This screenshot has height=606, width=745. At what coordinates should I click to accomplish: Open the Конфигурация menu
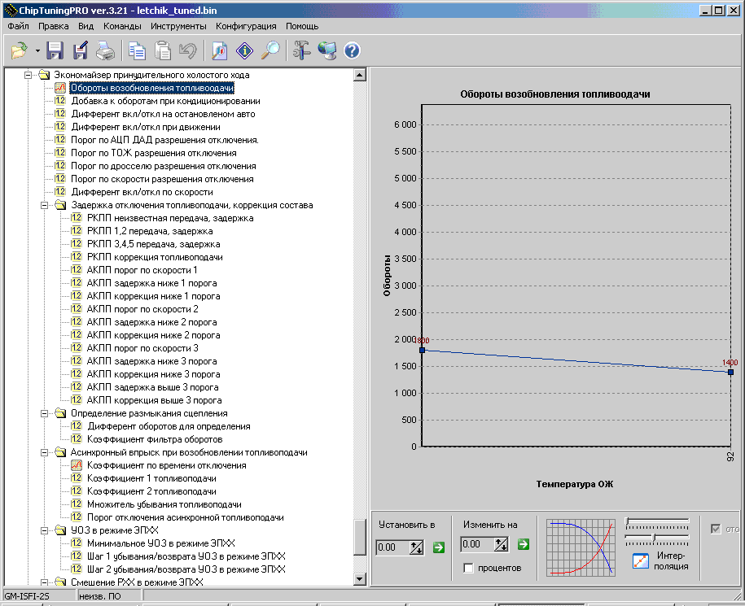pos(246,26)
